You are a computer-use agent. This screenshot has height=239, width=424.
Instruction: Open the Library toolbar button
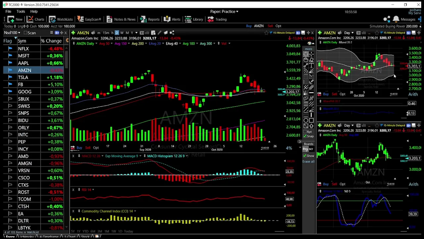[194, 19]
